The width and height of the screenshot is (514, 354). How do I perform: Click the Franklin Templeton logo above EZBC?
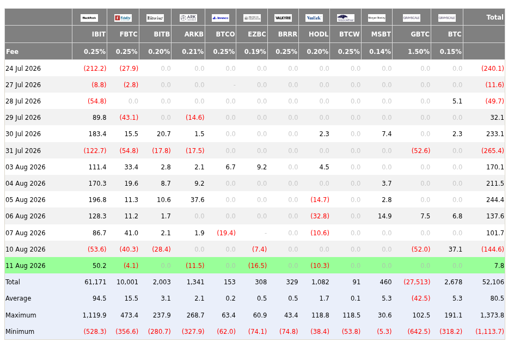click(252, 17)
